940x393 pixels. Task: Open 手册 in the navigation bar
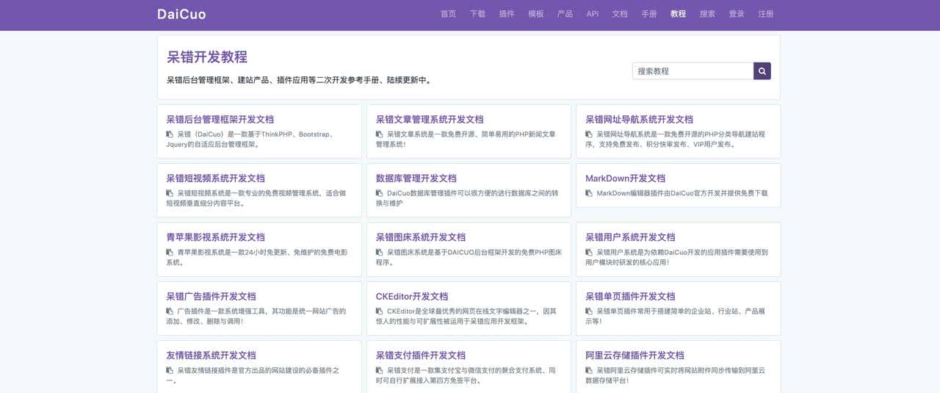649,14
